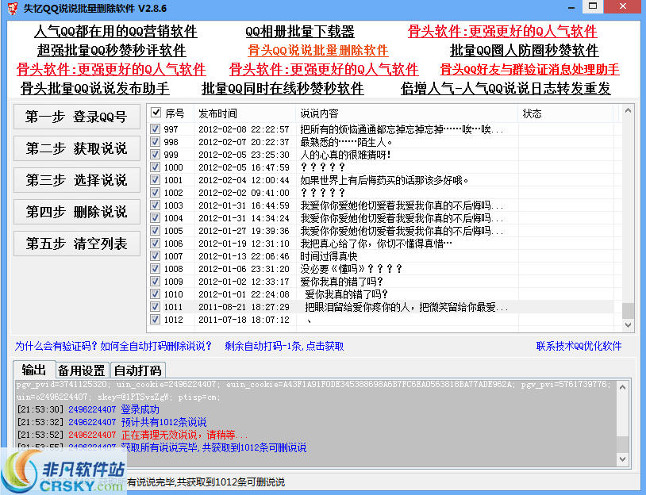Select row text 时间过得真快
This screenshot has width=646, height=495.
click(329, 256)
